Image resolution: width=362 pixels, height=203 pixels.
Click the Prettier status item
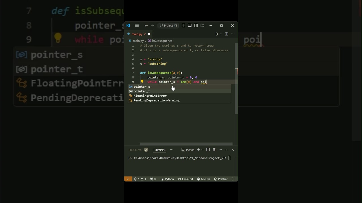point(221,179)
